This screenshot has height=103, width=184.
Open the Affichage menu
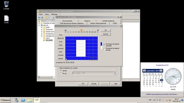(x=54, y=14)
